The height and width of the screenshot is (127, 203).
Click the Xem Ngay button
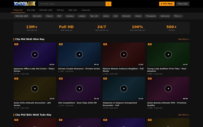167,4
